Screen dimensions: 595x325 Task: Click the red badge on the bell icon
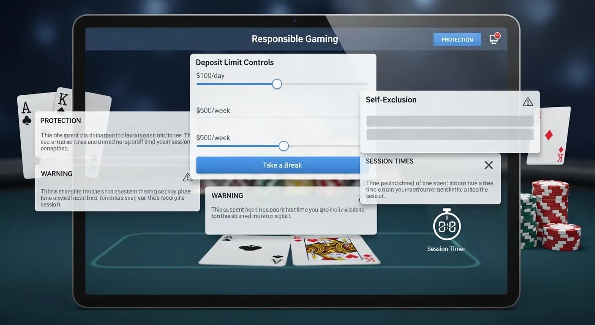pos(497,35)
